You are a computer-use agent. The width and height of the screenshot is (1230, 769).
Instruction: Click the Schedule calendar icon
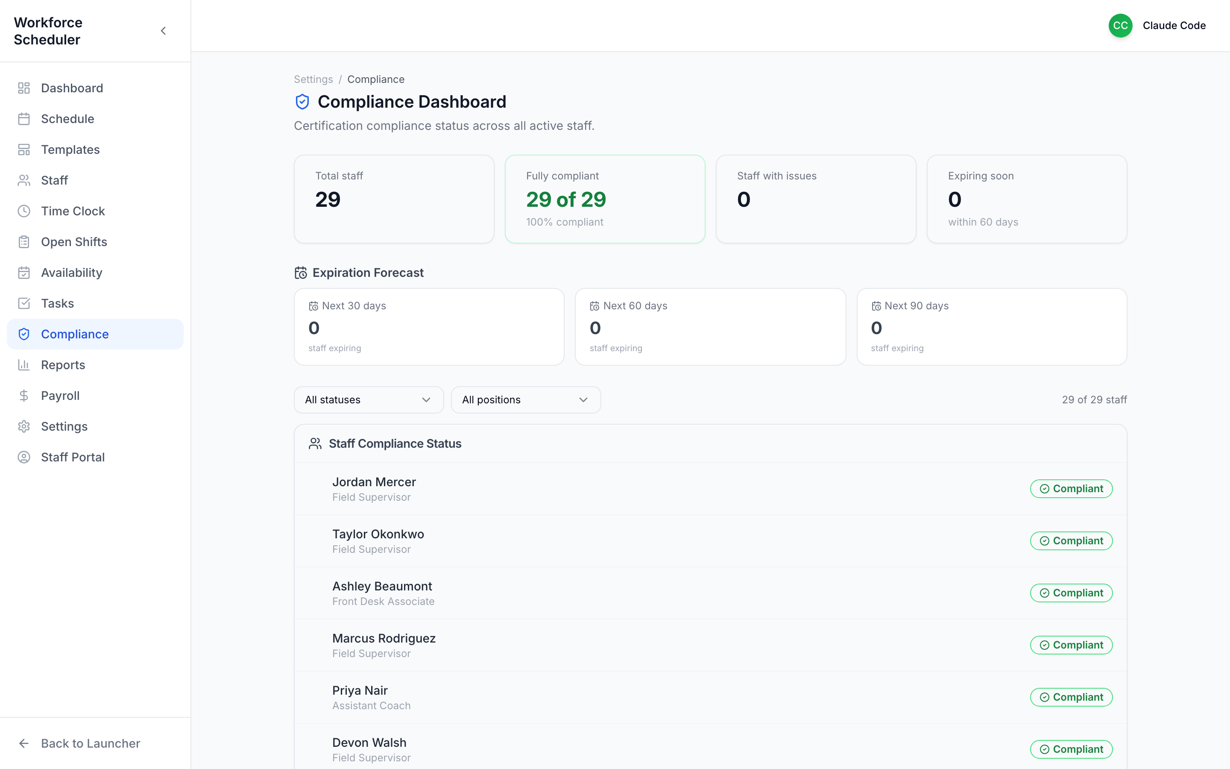pos(24,119)
